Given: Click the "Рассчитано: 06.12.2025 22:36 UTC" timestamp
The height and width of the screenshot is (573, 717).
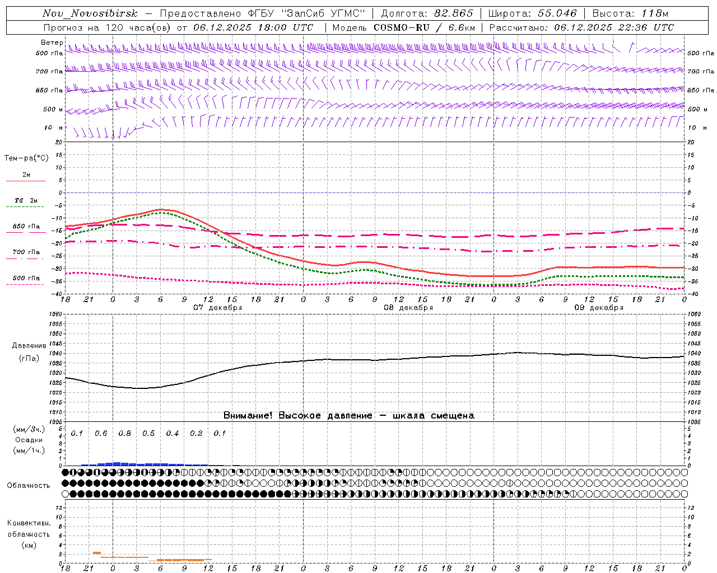Looking at the screenshot, I should click(x=581, y=27).
